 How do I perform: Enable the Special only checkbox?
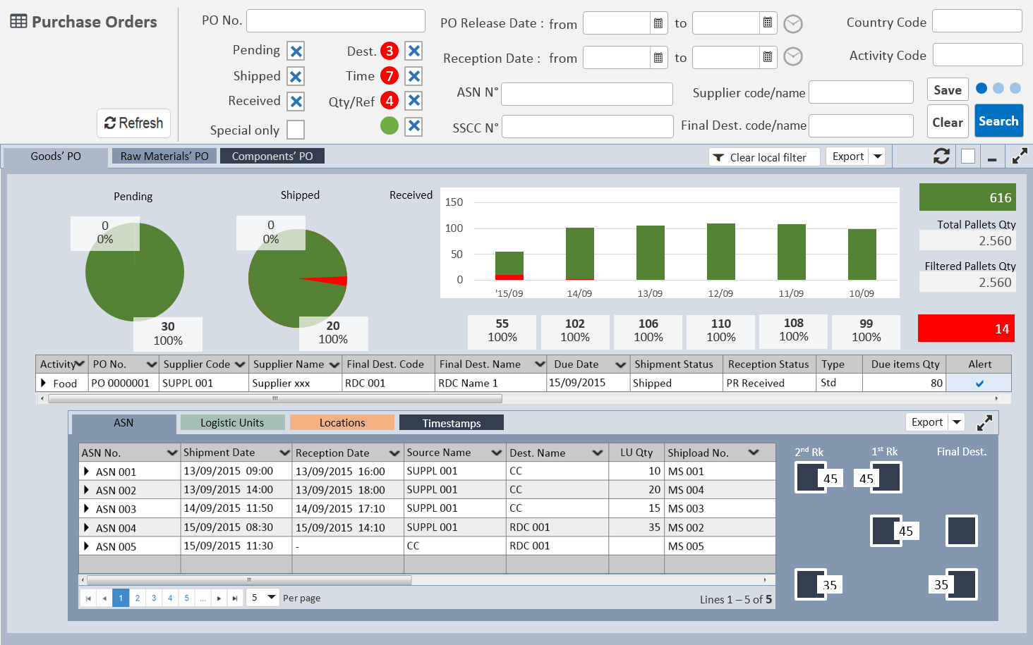pyautogui.click(x=296, y=130)
